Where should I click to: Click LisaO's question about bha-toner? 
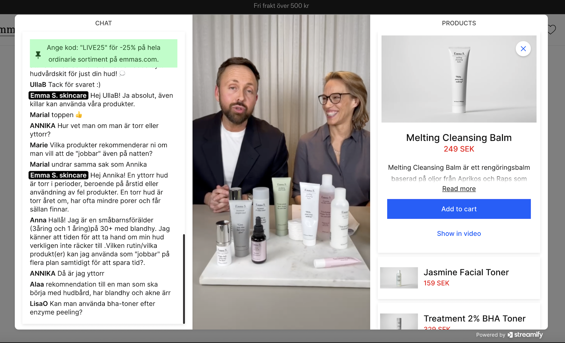tap(93, 308)
